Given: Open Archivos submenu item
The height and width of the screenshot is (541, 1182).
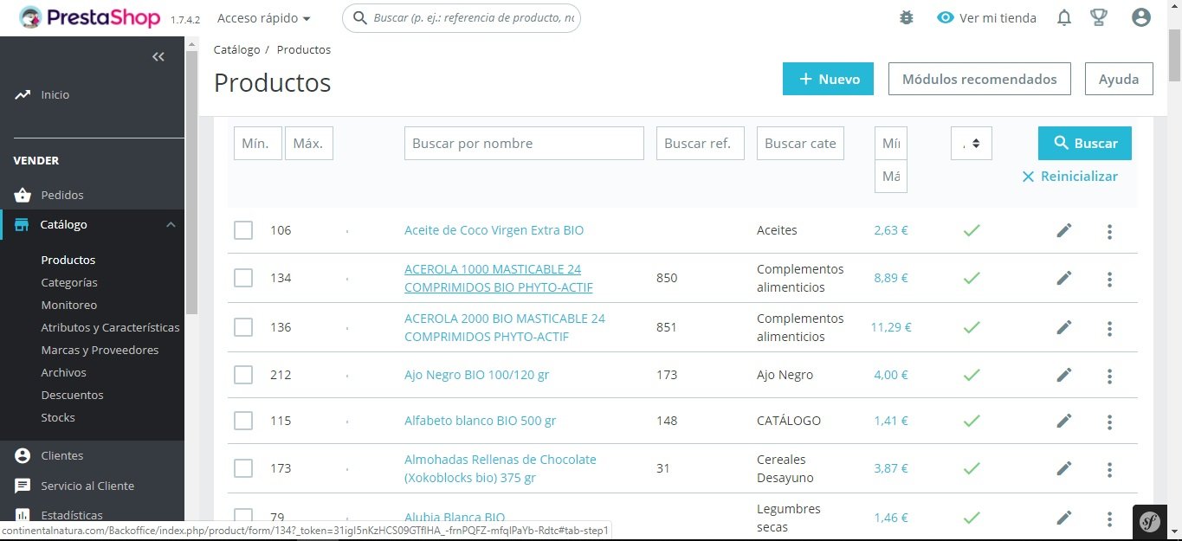Looking at the screenshot, I should 64,372.
